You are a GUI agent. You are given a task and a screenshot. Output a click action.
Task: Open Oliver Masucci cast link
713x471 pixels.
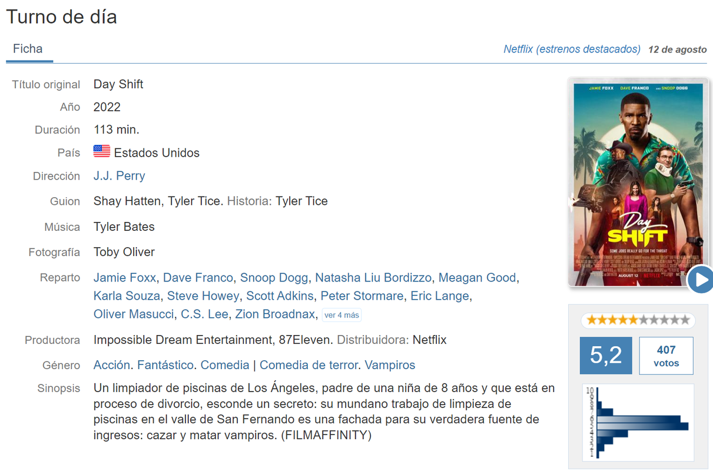click(134, 314)
